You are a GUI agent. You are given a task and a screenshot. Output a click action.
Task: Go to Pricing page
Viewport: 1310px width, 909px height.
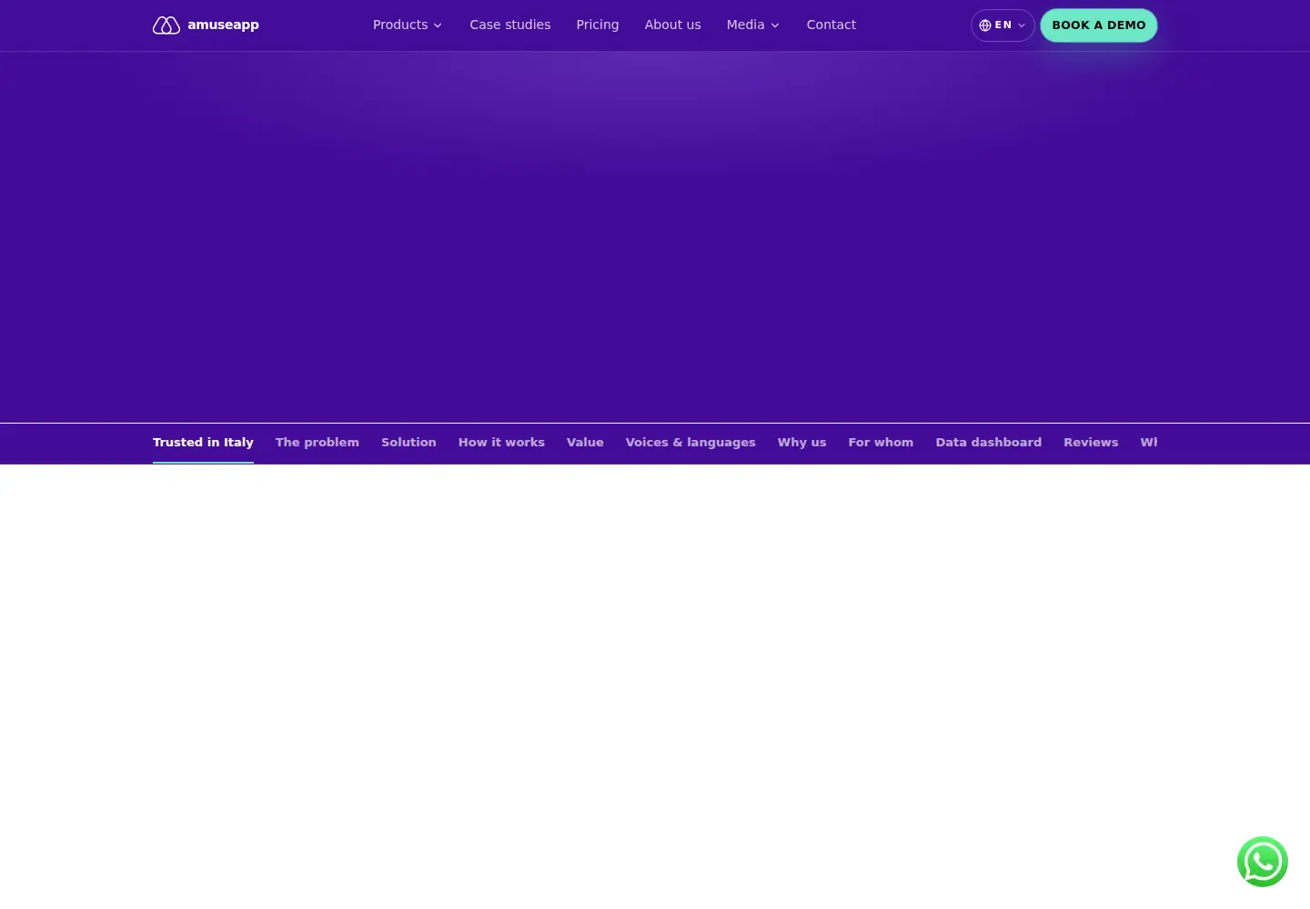598,25
